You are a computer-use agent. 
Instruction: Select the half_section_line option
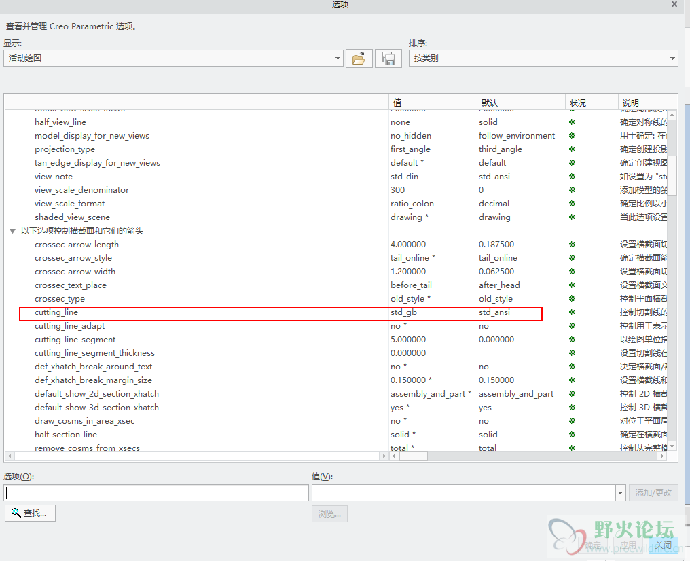[x=66, y=435]
